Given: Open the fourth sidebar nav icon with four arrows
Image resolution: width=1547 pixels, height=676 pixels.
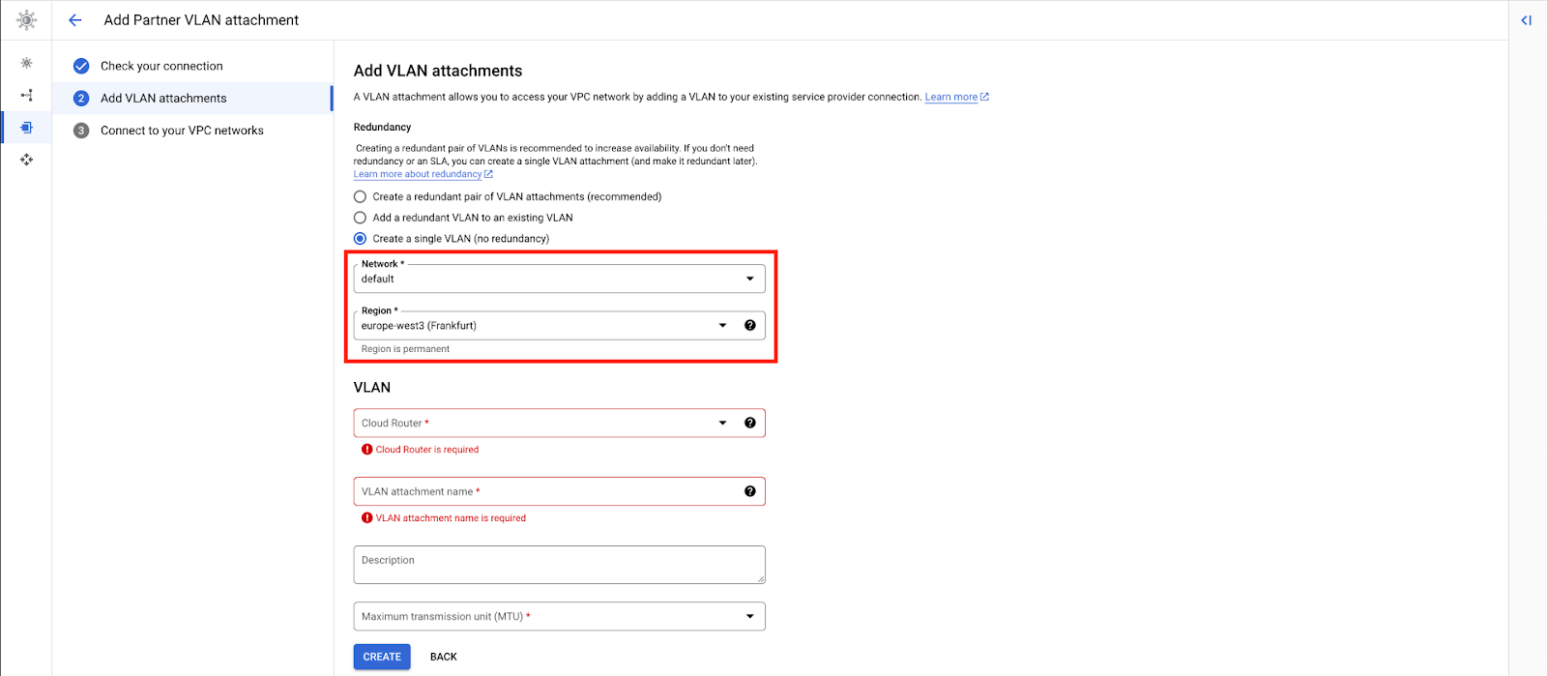Looking at the screenshot, I should coord(26,160).
